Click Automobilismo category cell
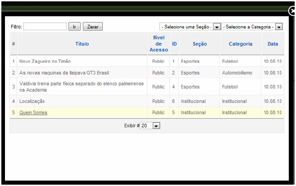The image size is (296, 186). pyautogui.click(x=237, y=73)
